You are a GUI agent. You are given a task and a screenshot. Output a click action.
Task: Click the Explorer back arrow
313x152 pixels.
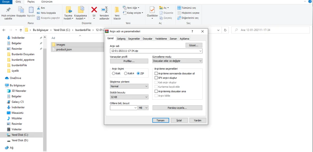[x=4, y=30]
